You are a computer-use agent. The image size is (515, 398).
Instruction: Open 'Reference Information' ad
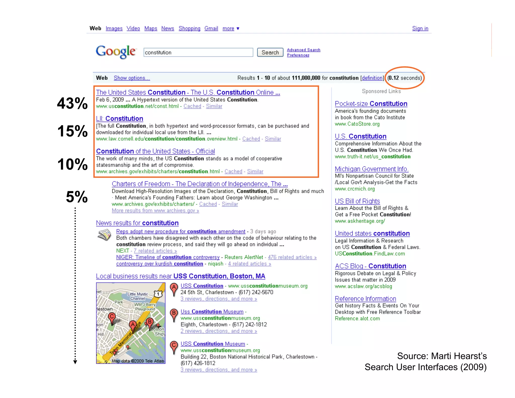coord(366,299)
